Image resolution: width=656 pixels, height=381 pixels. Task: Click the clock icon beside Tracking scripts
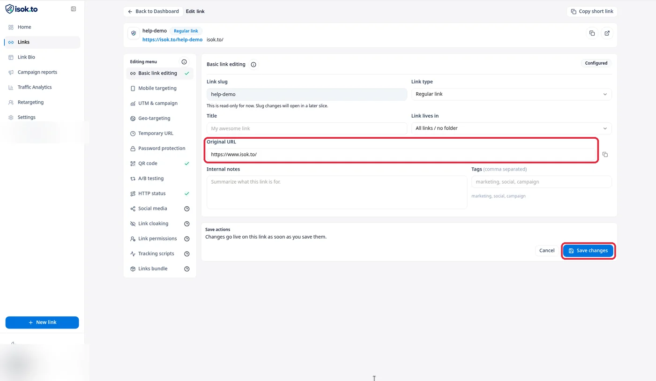point(187,254)
